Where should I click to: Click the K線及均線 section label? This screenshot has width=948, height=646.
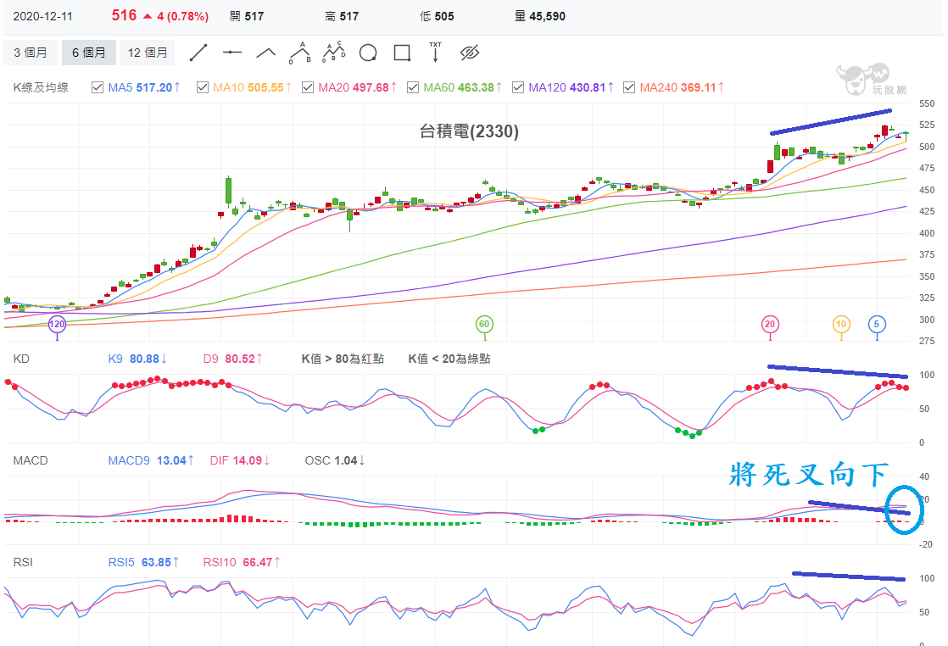pos(41,87)
